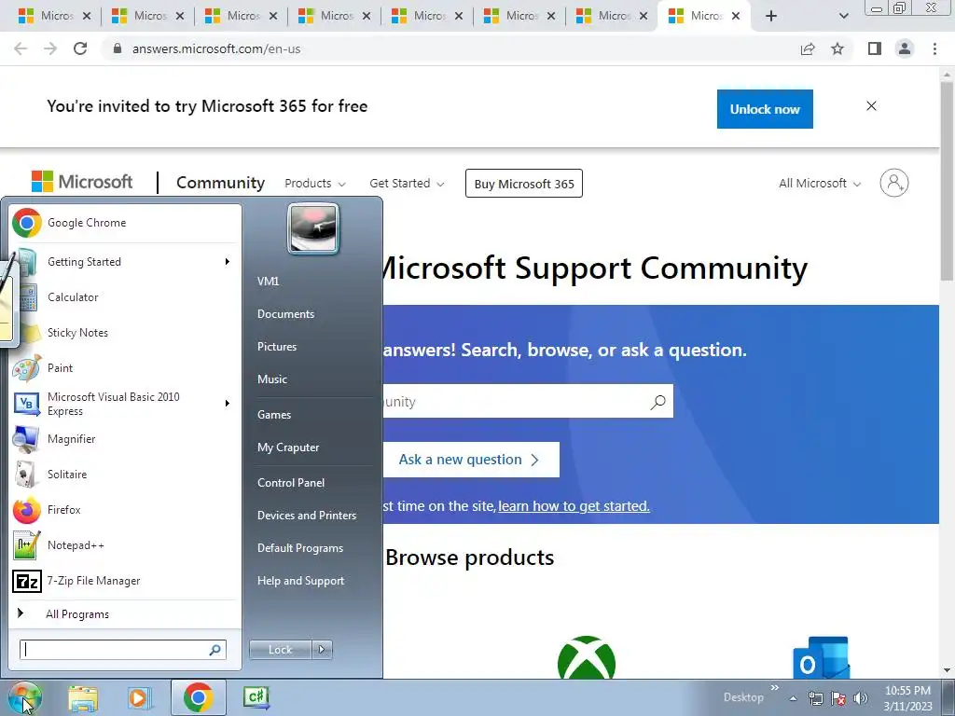The width and height of the screenshot is (955, 716).
Task: Click the Community header link
Action: 220,183
